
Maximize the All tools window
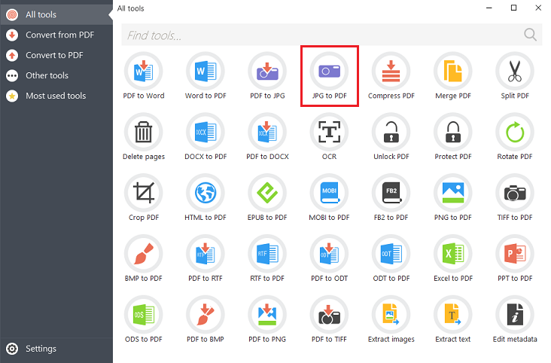pos(514,8)
